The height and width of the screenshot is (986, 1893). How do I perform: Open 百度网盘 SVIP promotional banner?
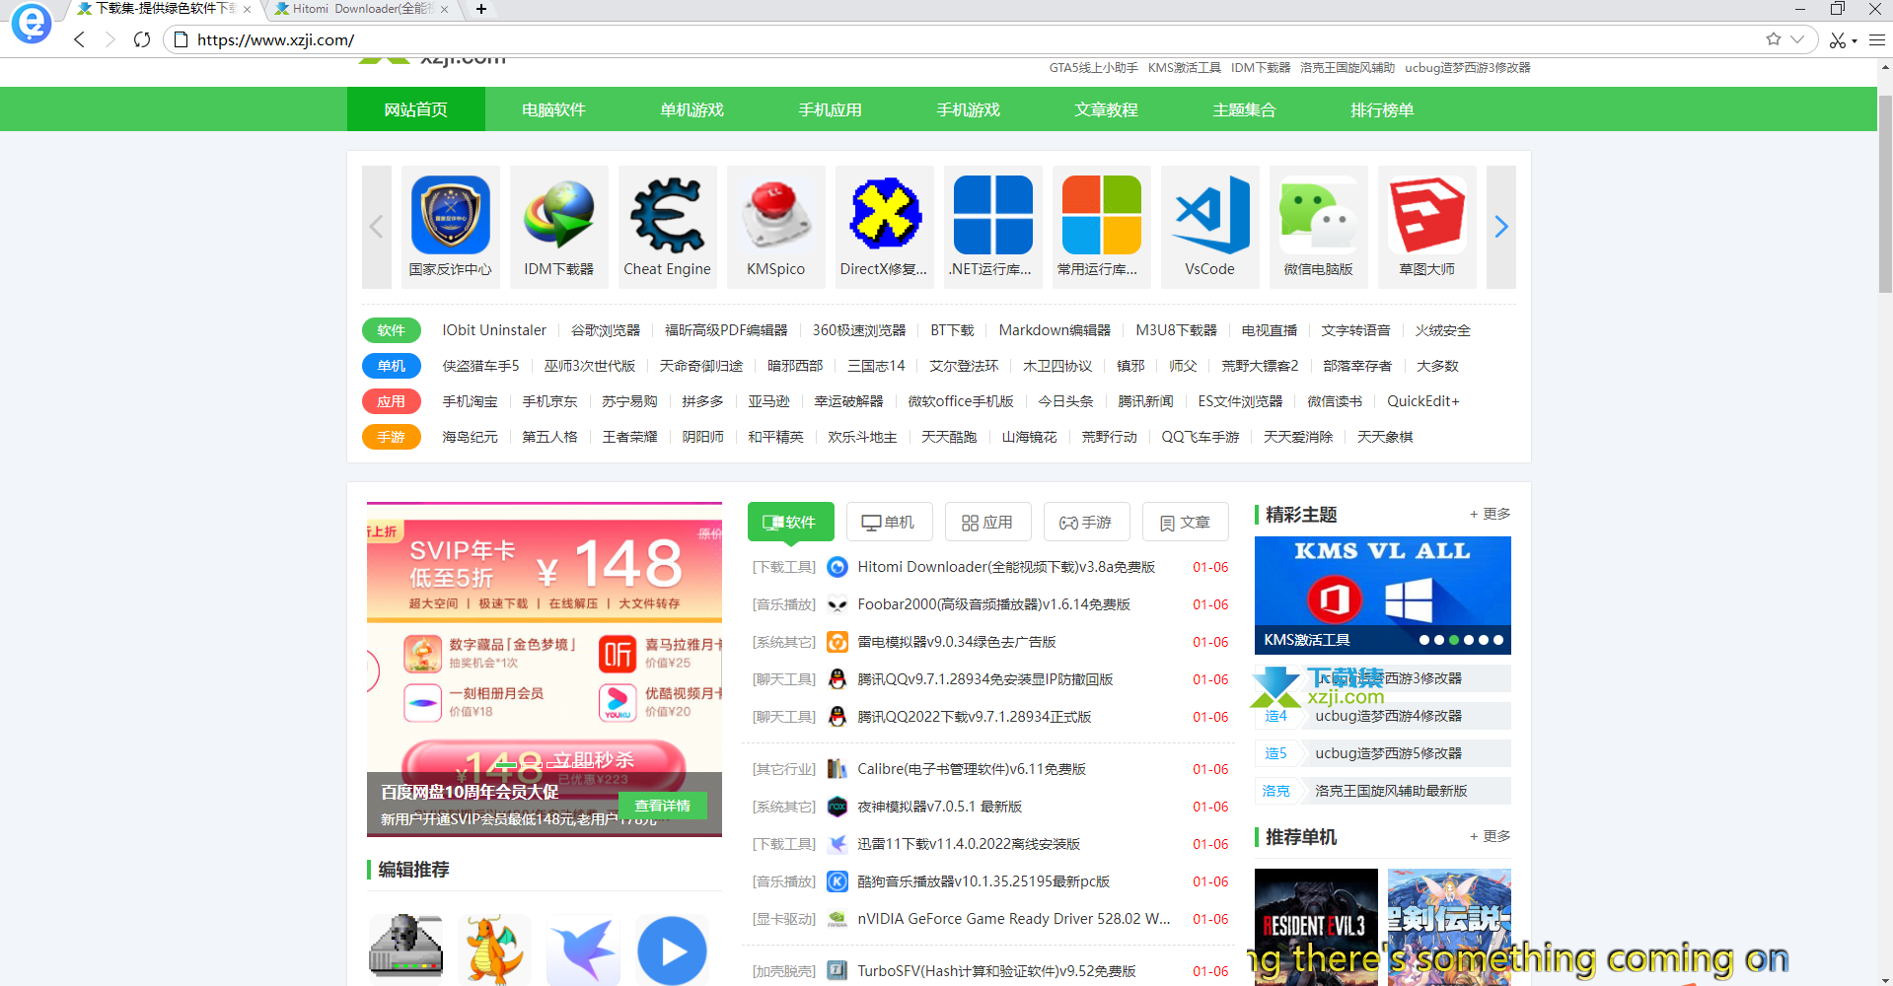click(x=545, y=669)
